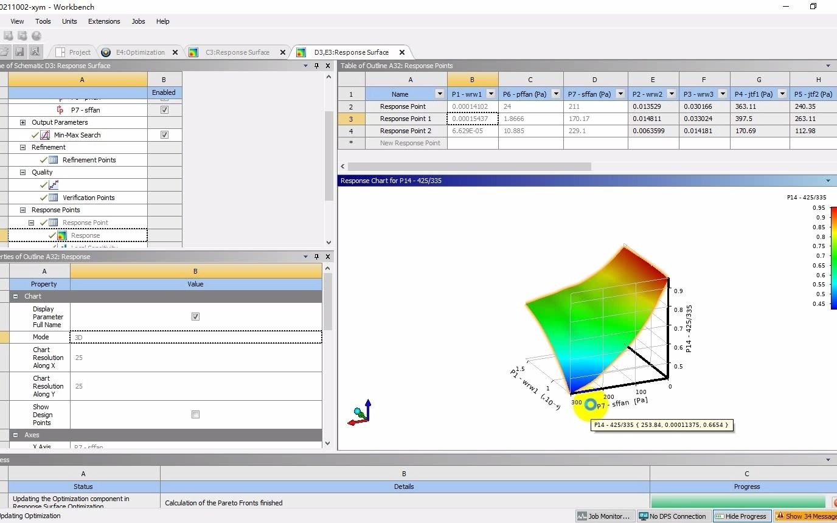The width and height of the screenshot is (837, 523).
Task: Click the Hide Progress button
Action: point(741,516)
